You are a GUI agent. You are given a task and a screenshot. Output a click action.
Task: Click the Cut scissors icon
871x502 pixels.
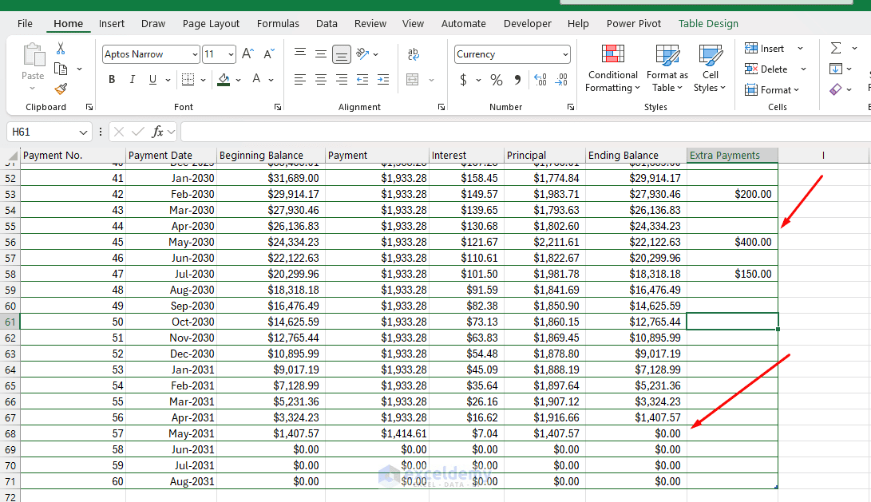tap(61, 49)
